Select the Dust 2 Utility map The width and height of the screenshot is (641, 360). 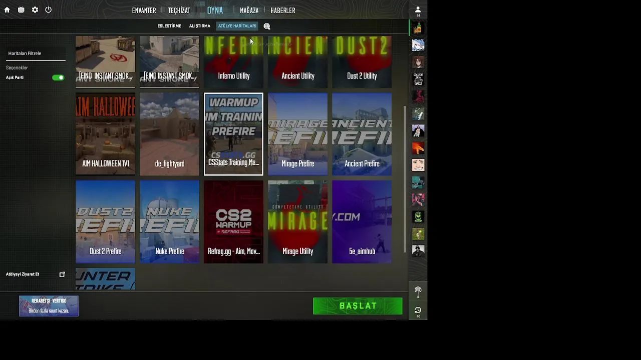point(362,62)
